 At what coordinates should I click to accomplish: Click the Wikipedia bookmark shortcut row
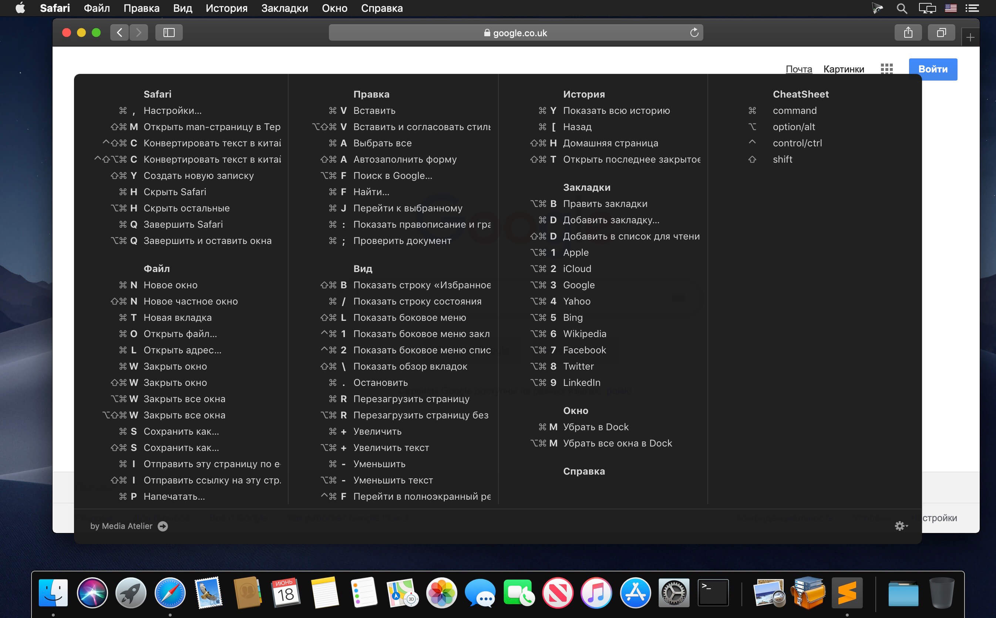point(568,334)
